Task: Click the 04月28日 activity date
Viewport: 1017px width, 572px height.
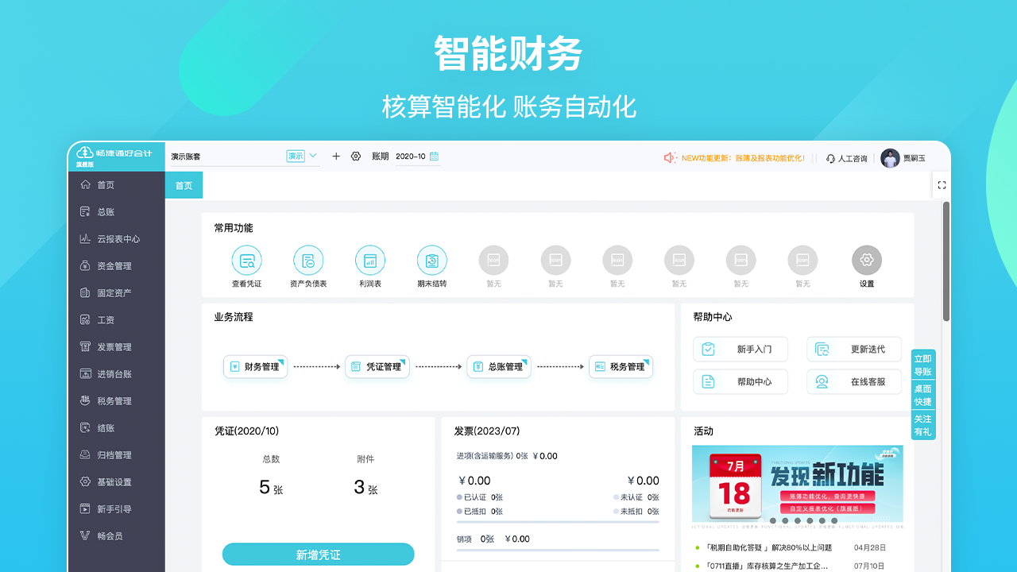Action: [x=870, y=547]
